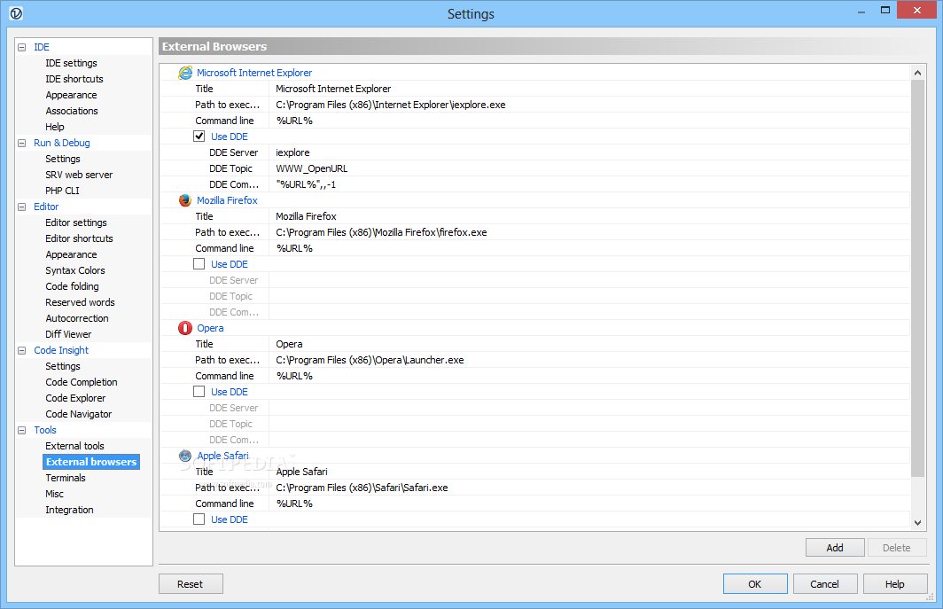Open IDE shortcuts page
The image size is (943, 609).
point(74,79)
